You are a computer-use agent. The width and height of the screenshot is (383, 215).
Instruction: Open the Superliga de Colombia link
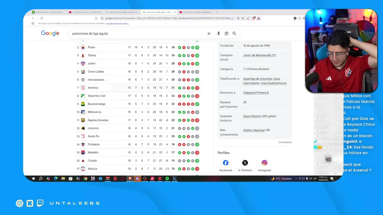click(257, 79)
